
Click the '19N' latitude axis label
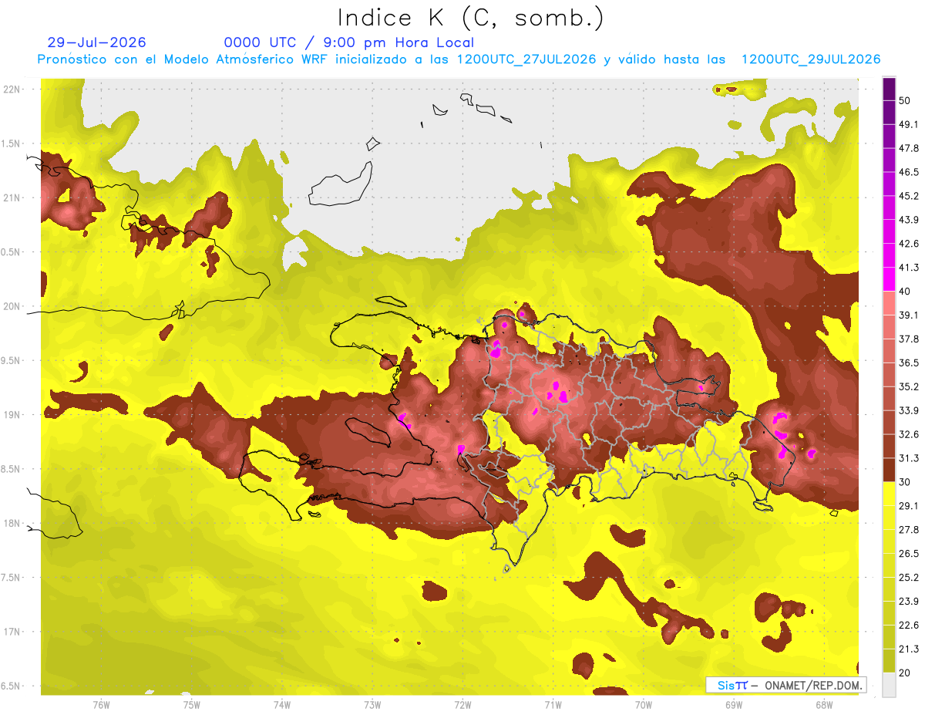pos(12,415)
